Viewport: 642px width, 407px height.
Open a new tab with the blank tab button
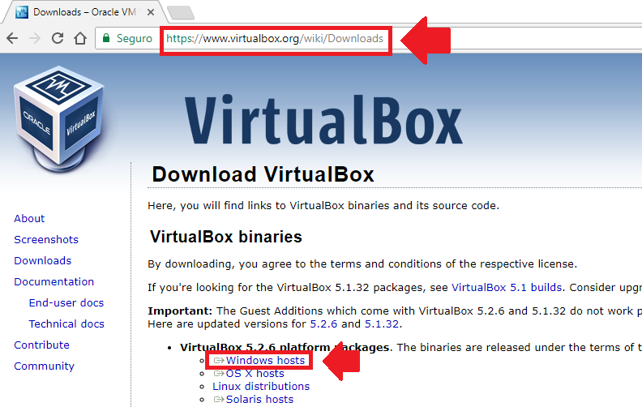(181, 12)
